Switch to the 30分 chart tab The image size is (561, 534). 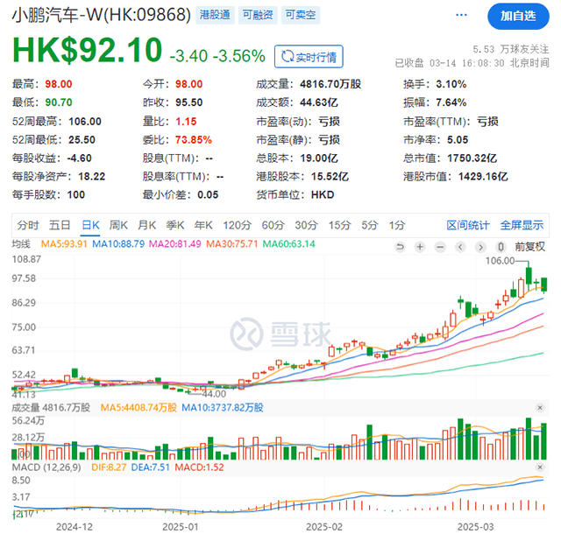tap(306, 226)
